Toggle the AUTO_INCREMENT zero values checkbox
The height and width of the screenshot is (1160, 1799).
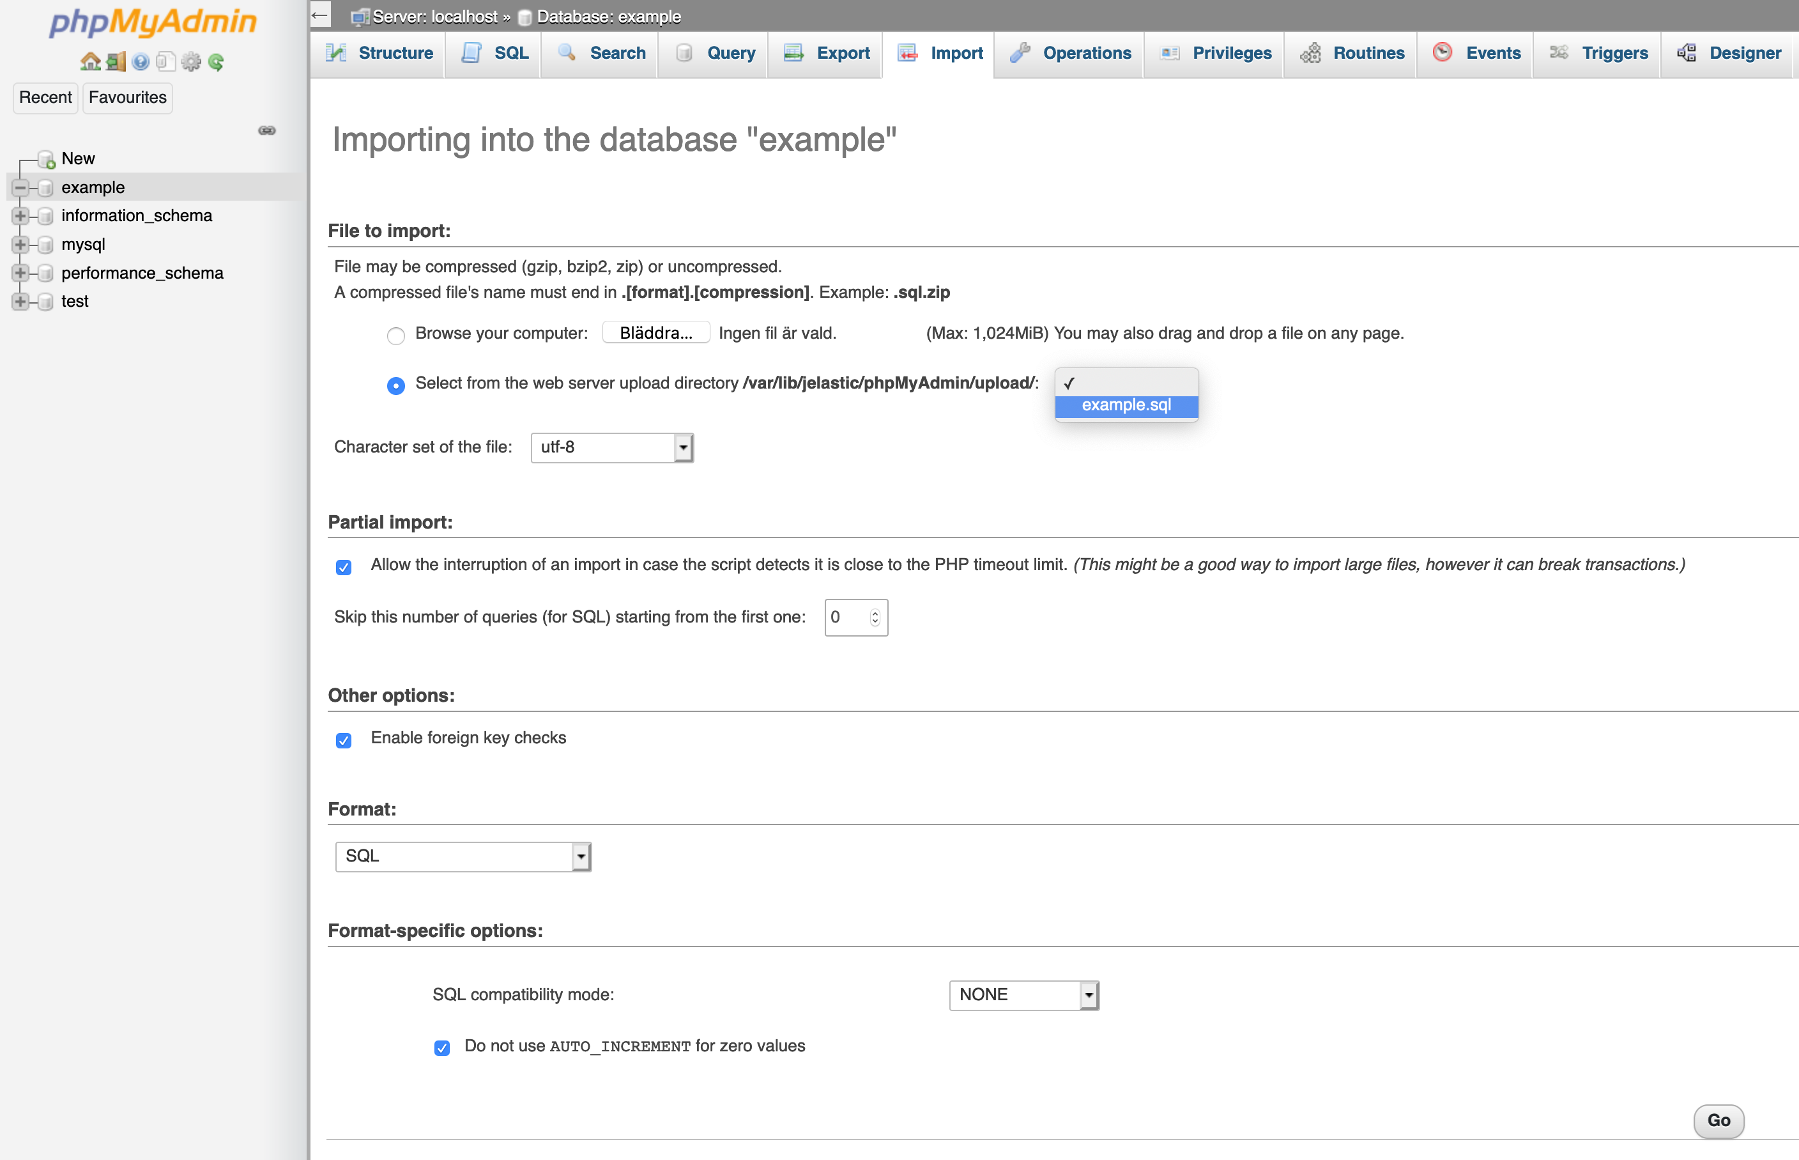tap(442, 1048)
